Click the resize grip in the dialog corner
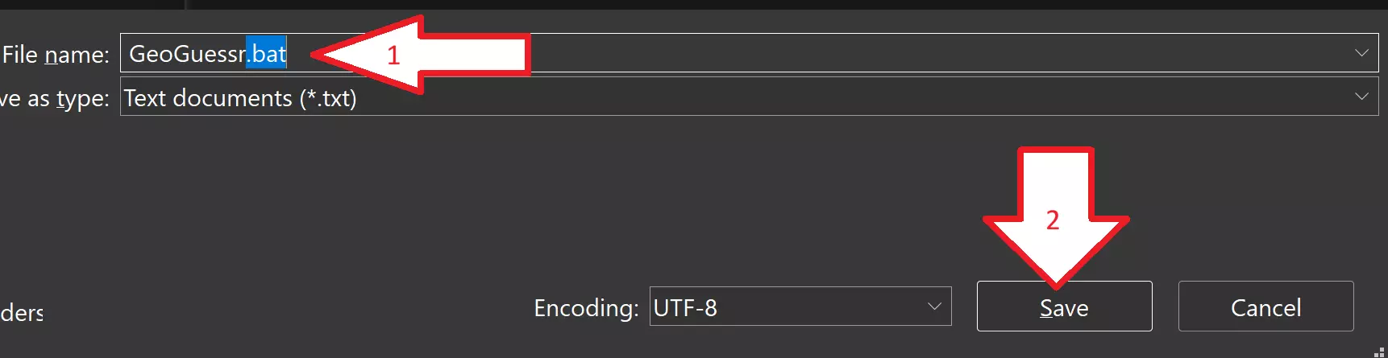 [x=1378, y=352]
